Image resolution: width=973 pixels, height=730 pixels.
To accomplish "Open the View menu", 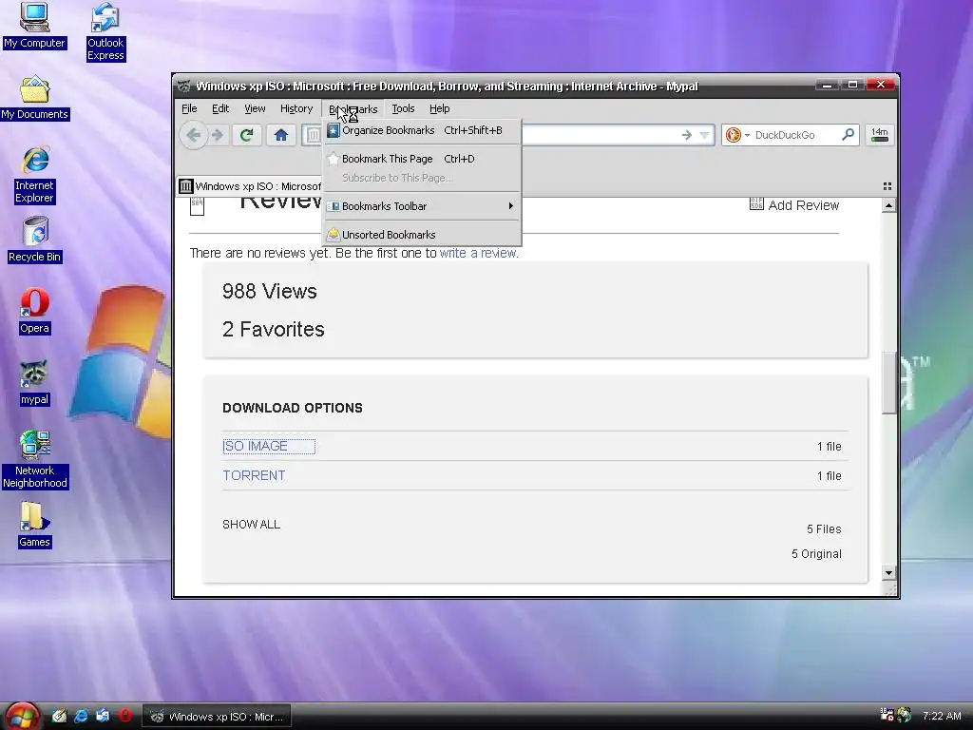I will tap(255, 108).
